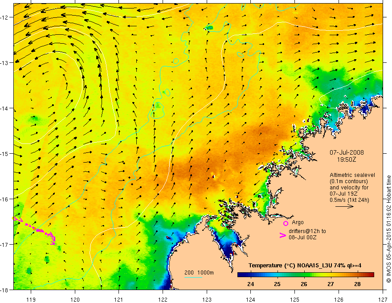392x303 pixels.
Task: Click the 'Argo' legend label
Action: point(298,222)
